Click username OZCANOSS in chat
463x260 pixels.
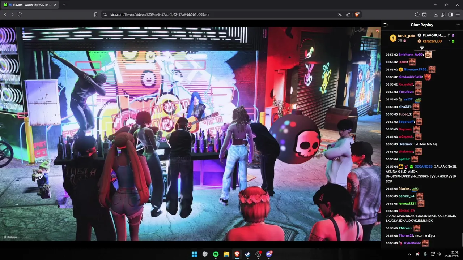click(423, 166)
